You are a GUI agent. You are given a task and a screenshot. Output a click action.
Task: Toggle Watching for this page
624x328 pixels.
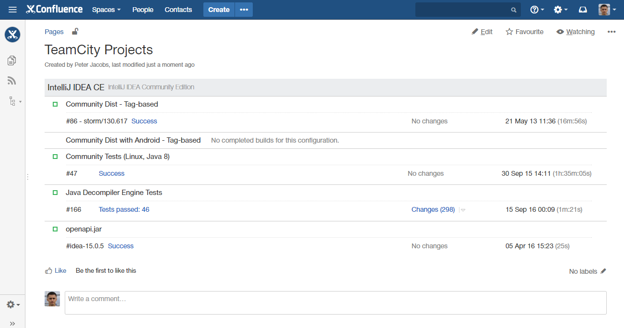click(575, 32)
